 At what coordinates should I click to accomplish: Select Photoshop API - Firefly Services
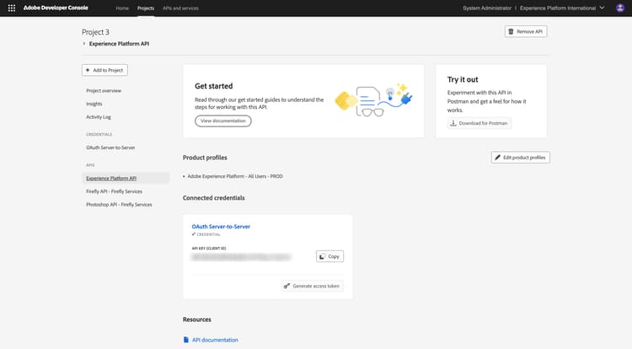point(119,205)
